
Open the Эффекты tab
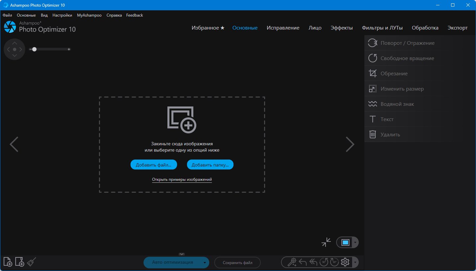click(341, 28)
